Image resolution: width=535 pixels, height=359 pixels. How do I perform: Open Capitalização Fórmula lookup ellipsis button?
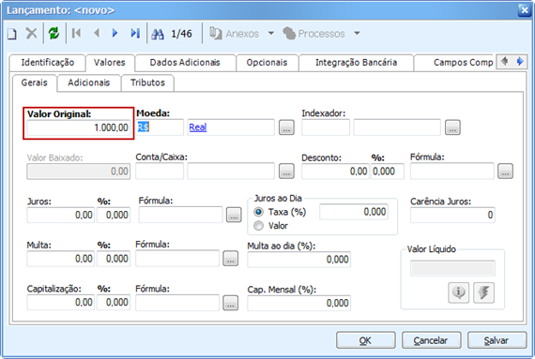[x=231, y=303]
